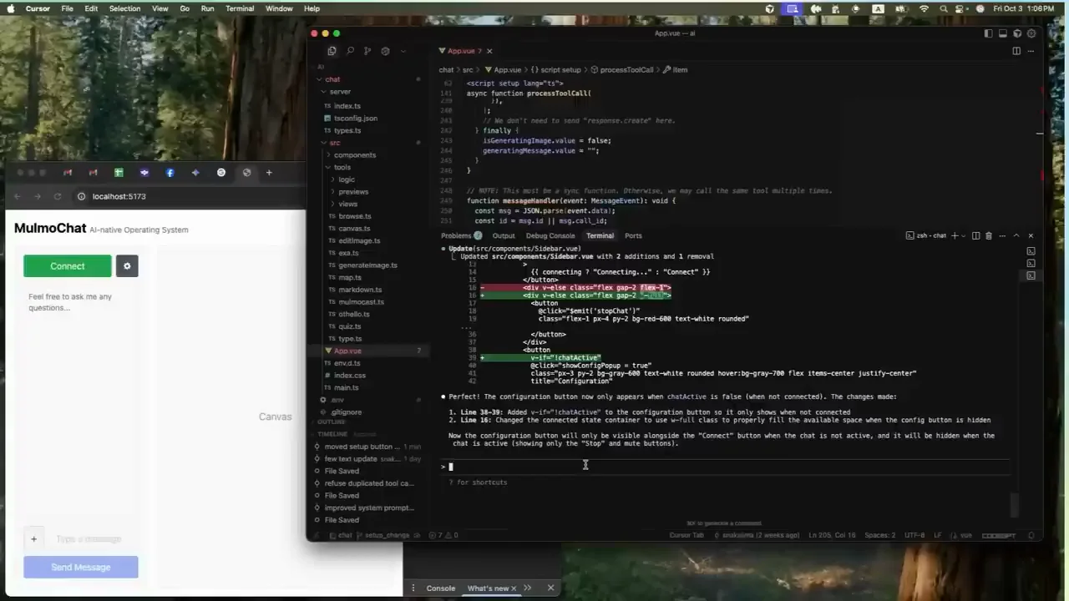Screen dimensions: 1069x601
Task: Open MulmoChat configuration gear button
Action: pyautogui.click(x=127, y=266)
